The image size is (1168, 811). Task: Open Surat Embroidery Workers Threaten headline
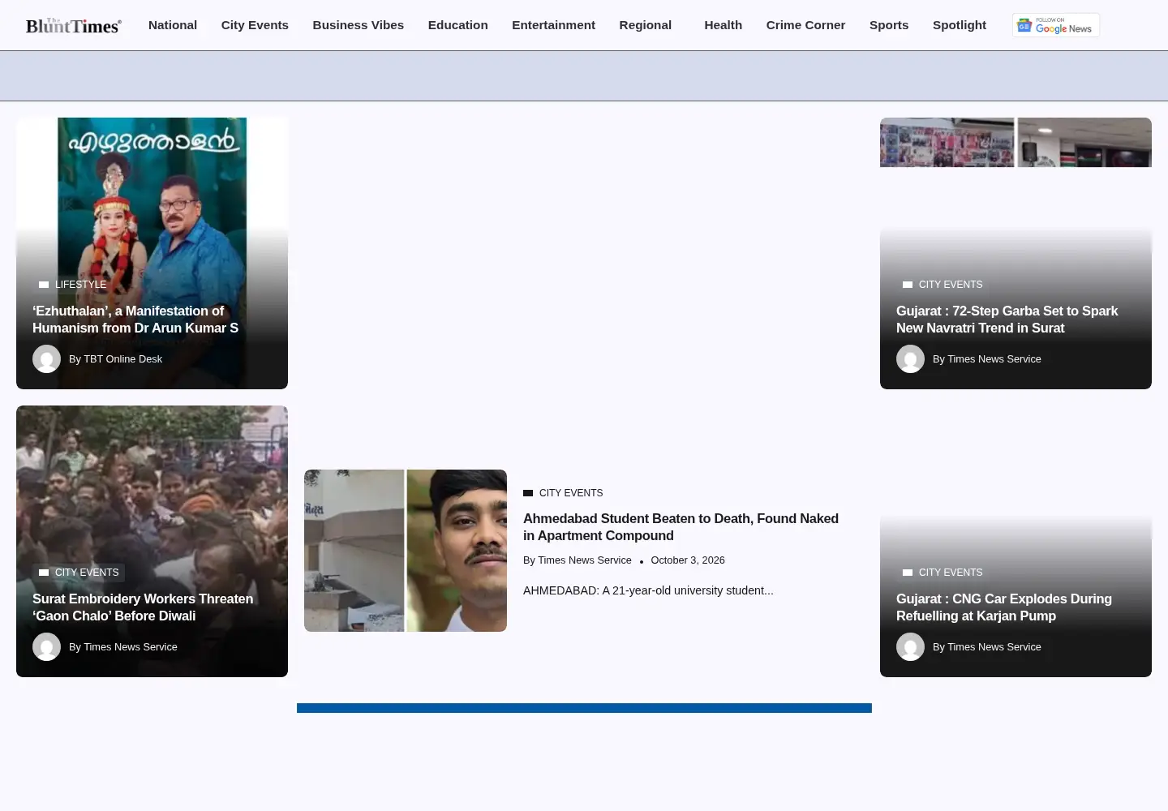click(x=143, y=607)
